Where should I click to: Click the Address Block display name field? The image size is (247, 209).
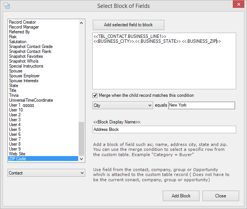pos(164,129)
